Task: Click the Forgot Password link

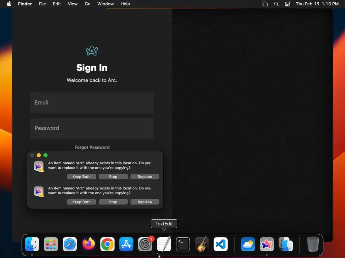Action: point(92,147)
